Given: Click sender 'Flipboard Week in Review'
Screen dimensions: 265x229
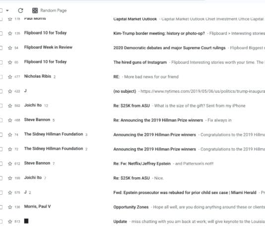Looking at the screenshot, I should click(x=48, y=47).
